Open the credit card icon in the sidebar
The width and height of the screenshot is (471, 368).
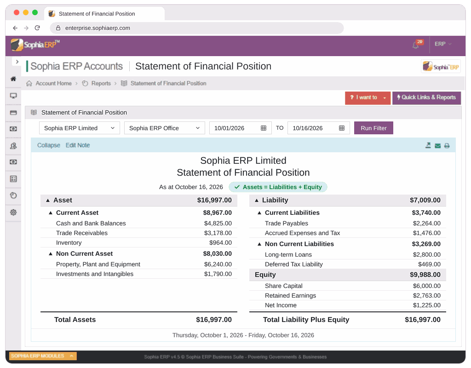(x=13, y=113)
